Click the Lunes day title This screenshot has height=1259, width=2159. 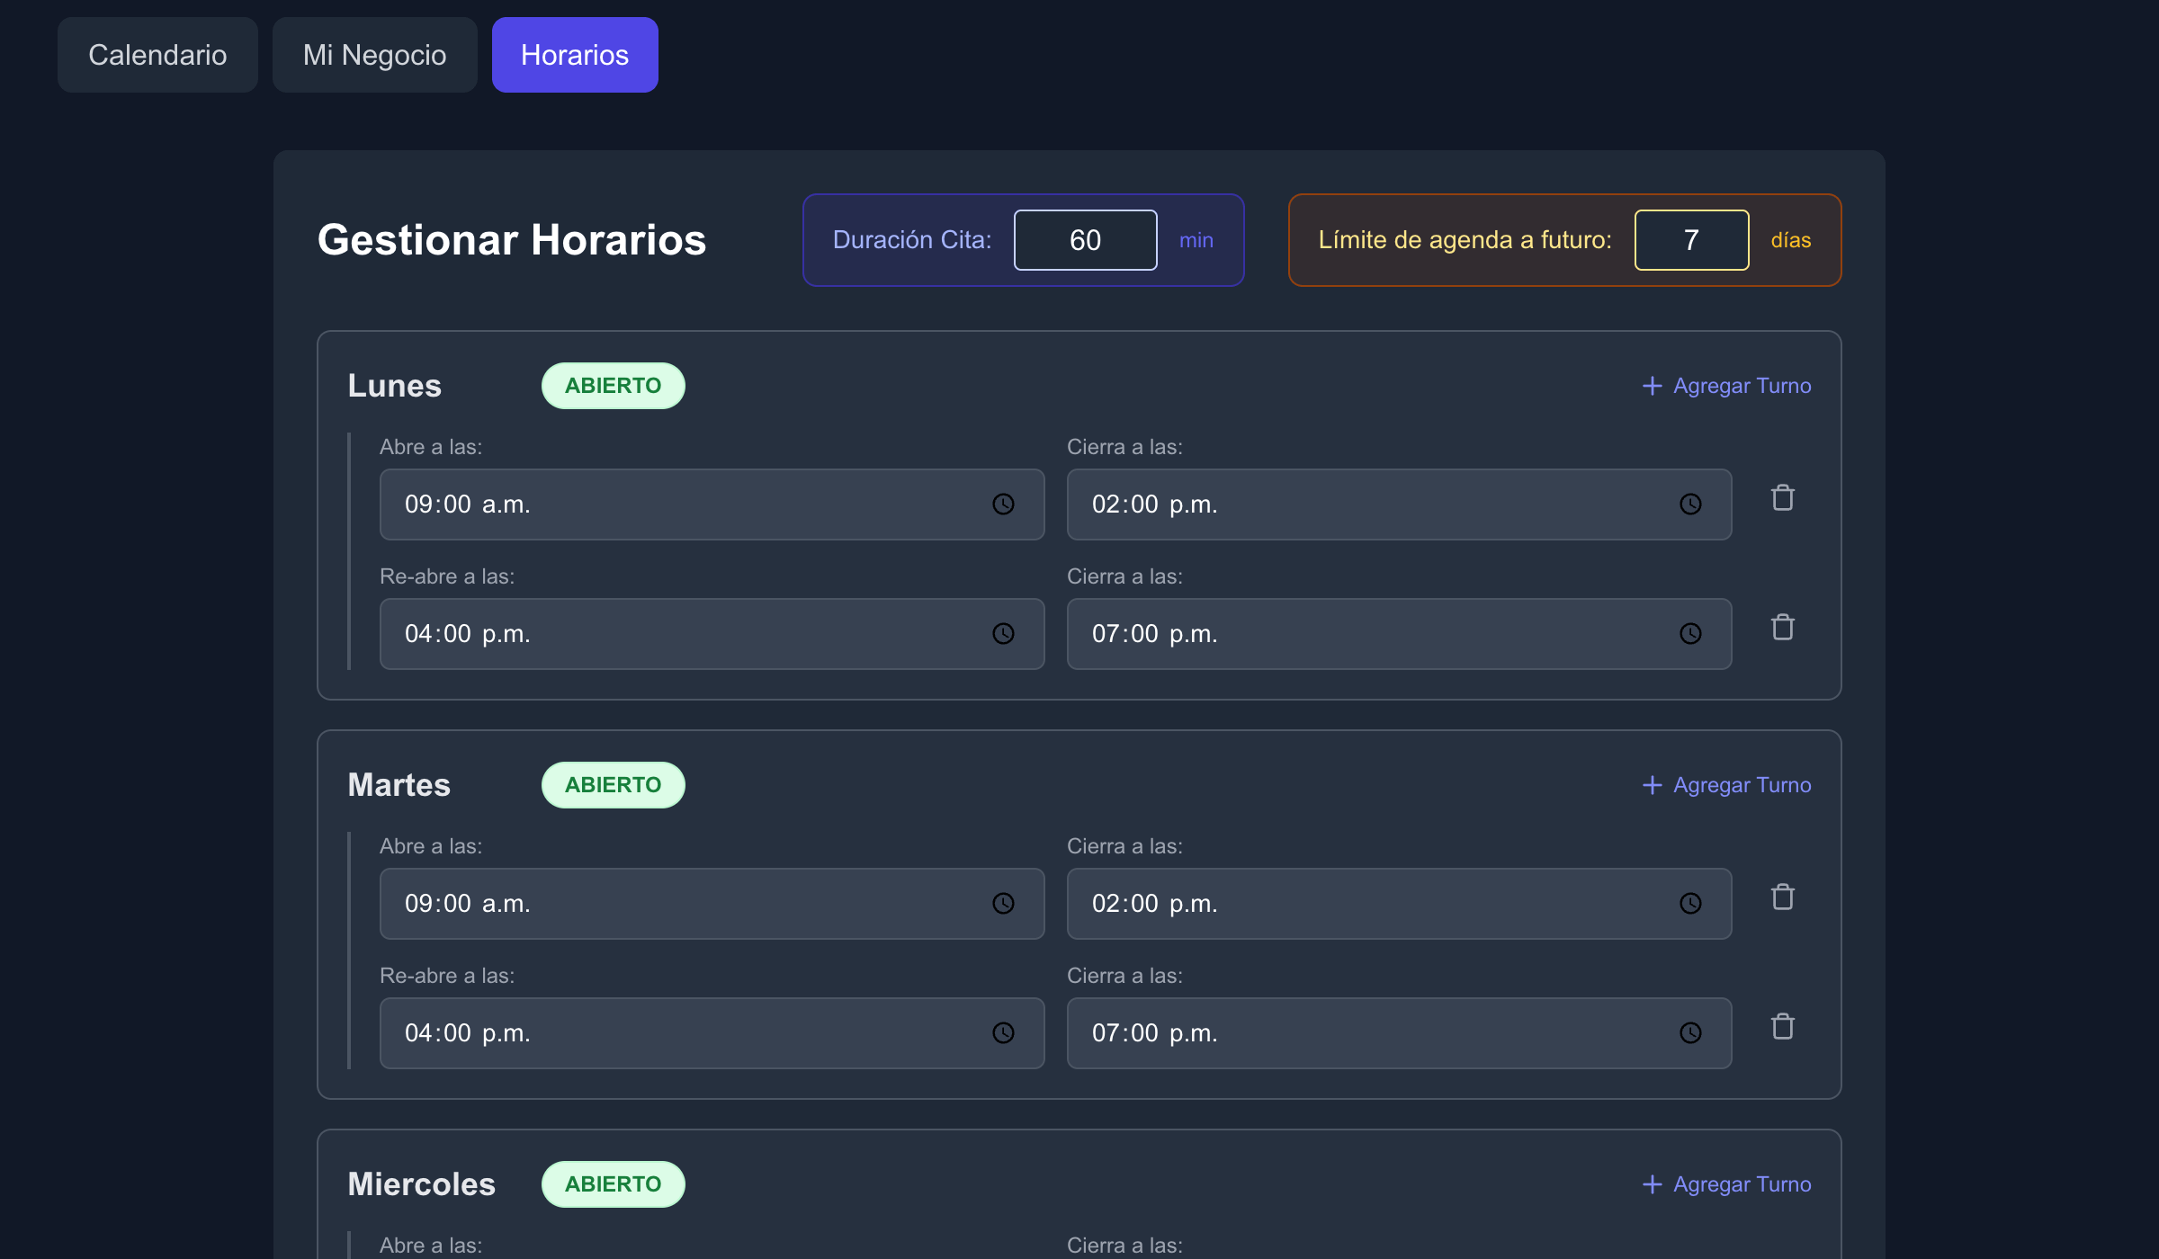pos(395,386)
